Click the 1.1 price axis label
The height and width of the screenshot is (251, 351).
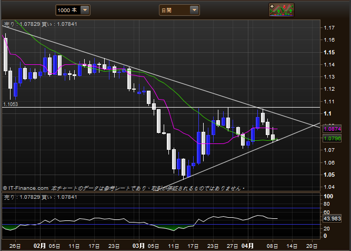[x=327, y=113]
